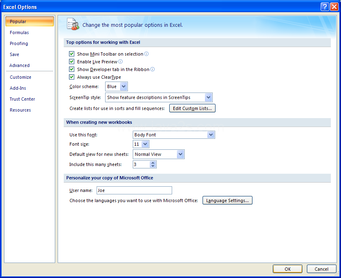This screenshot has height=278, width=341.
Task: Increase the number of sheets with up arrow
Action: [x=153, y=163]
